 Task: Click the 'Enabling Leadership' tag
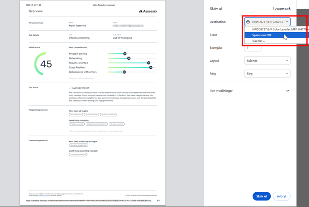[x=78, y=155]
